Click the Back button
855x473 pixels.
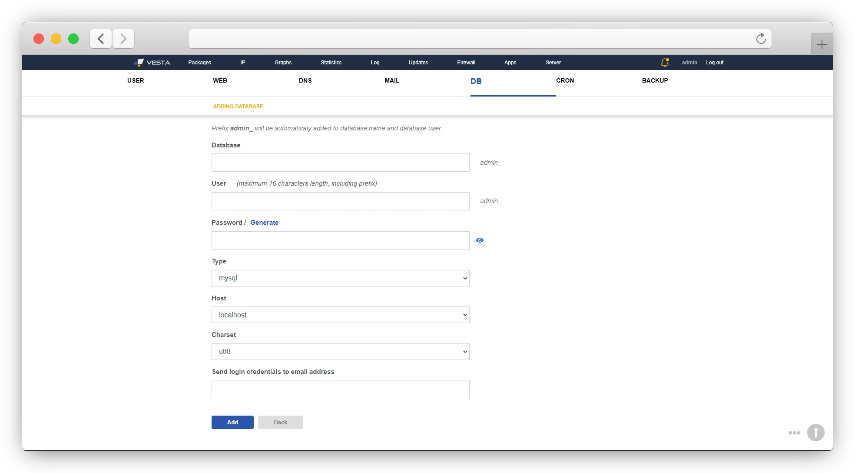pyautogui.click(x=280, y=422)
